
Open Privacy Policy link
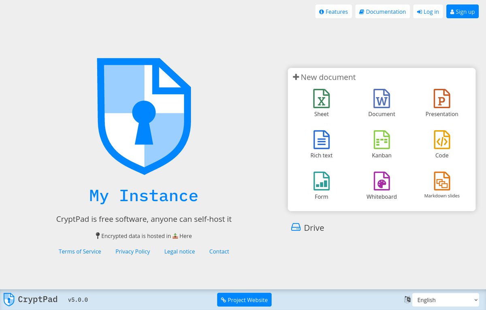tap(132, 251)
